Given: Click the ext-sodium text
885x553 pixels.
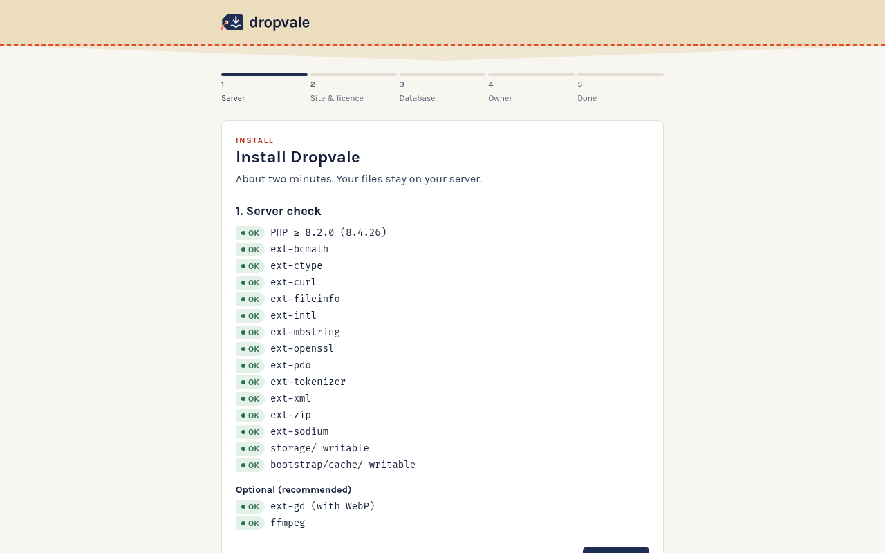Looking at the screenshot, I should (x=299, y=431).
